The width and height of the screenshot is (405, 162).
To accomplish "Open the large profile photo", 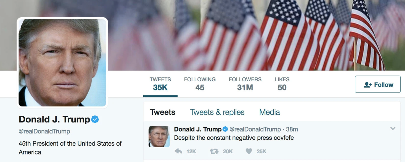I will (62, 63).
